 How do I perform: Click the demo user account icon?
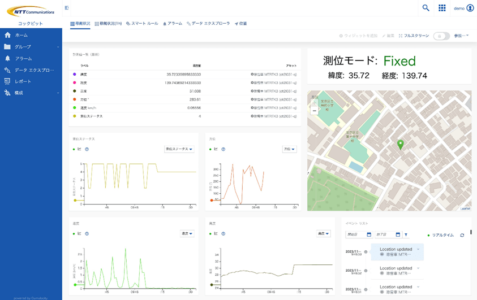[x=470, y=8]
